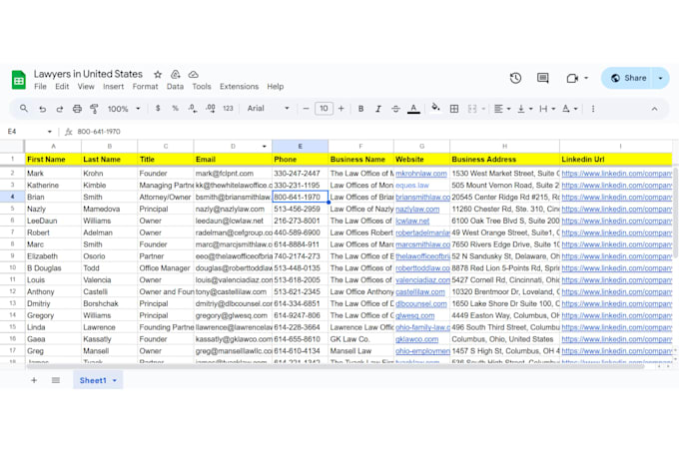Search the menus magnifier icon

coord(24,109)
